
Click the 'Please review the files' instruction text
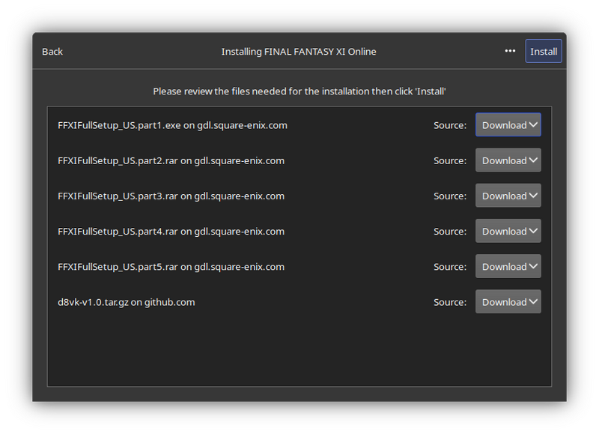pyautogui.click(x=299, y=91)
